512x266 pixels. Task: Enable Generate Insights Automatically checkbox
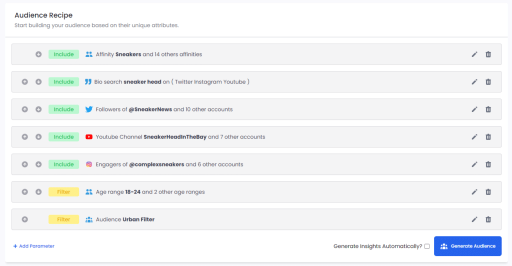tap(427, 246)
